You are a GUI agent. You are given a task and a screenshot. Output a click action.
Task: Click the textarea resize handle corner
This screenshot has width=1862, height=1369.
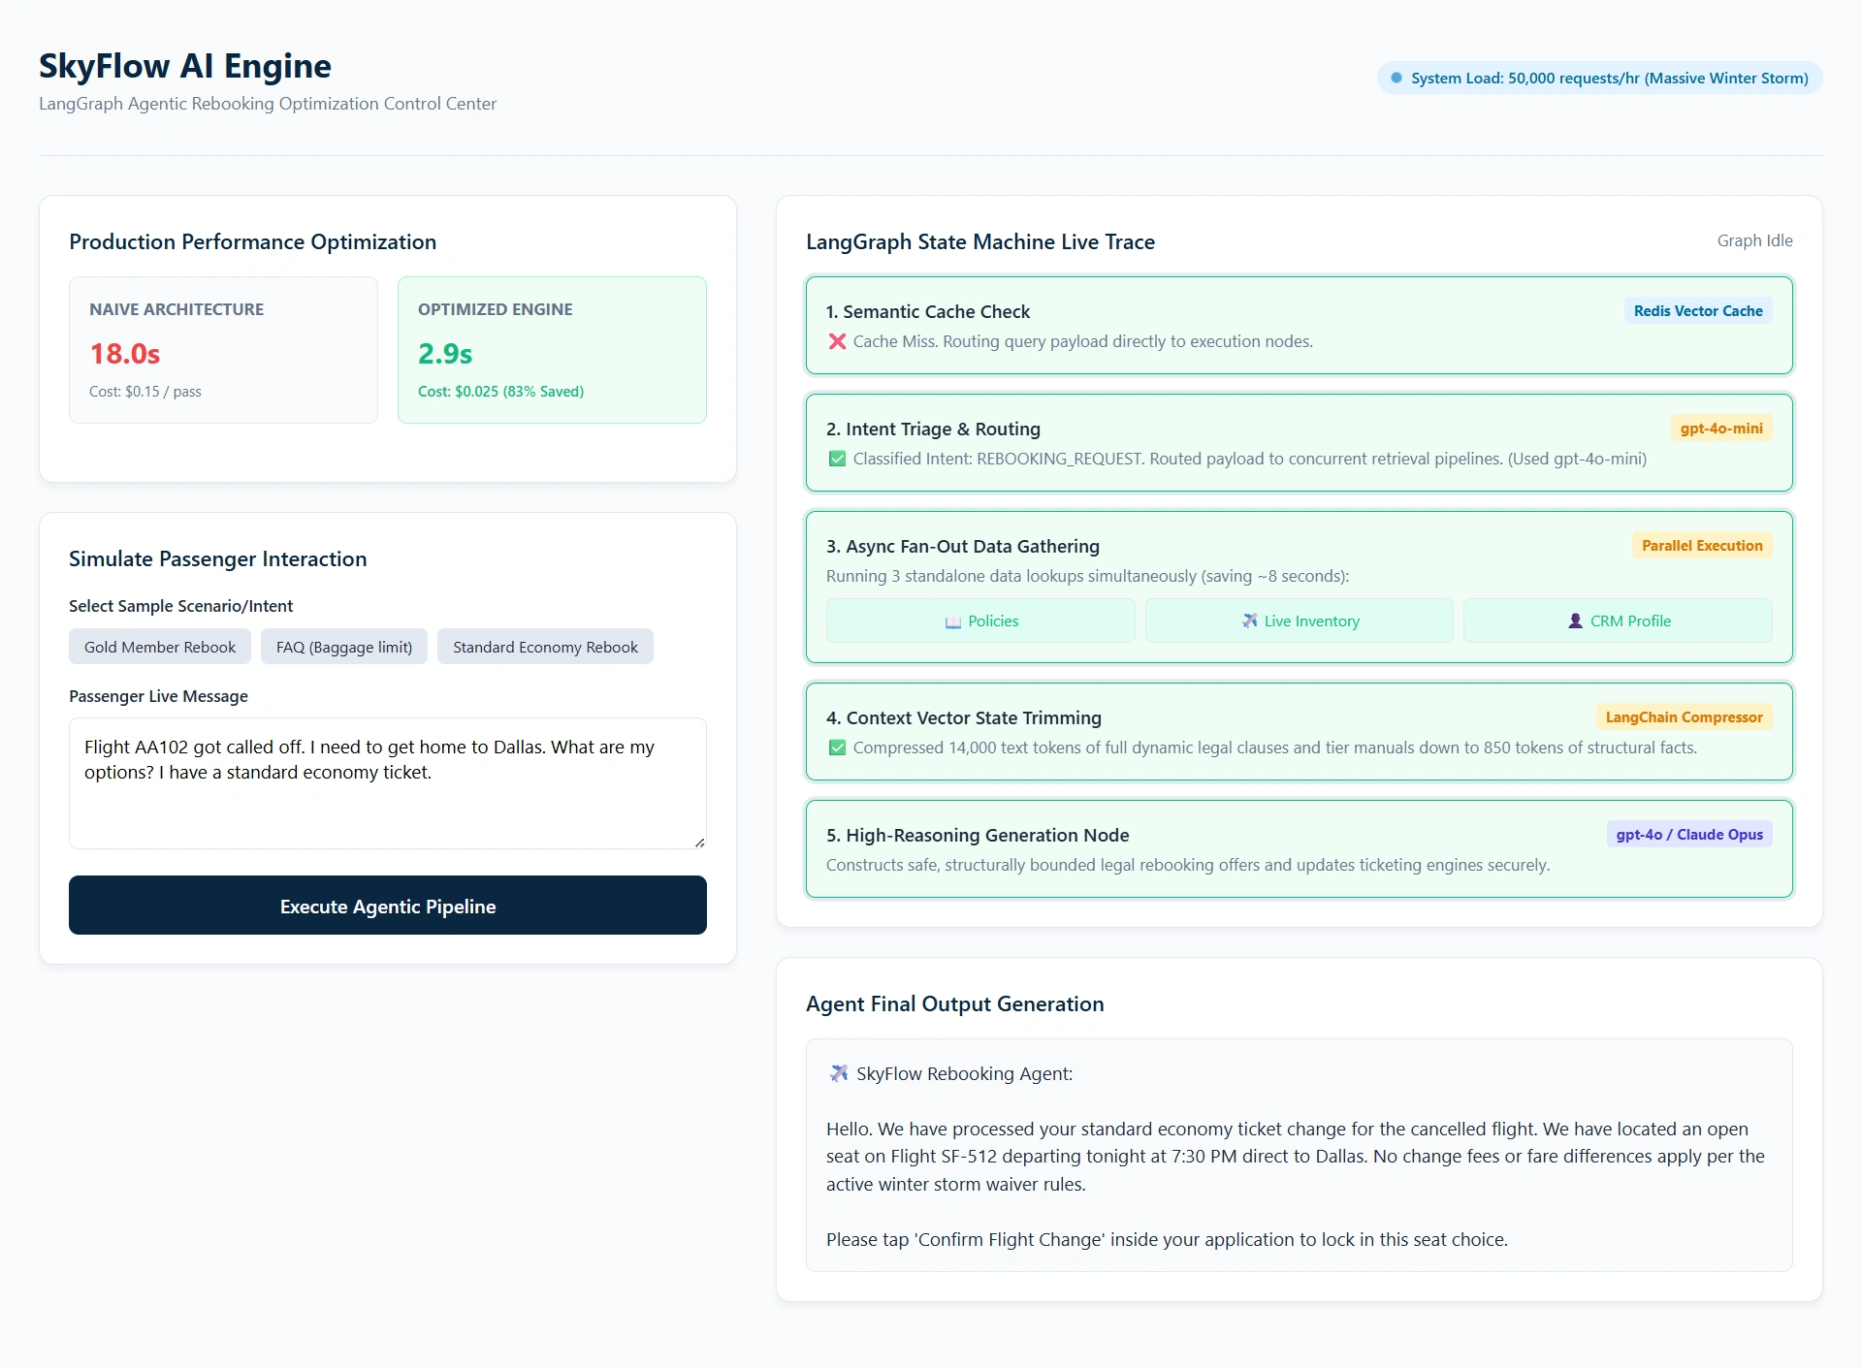point(699,842)
